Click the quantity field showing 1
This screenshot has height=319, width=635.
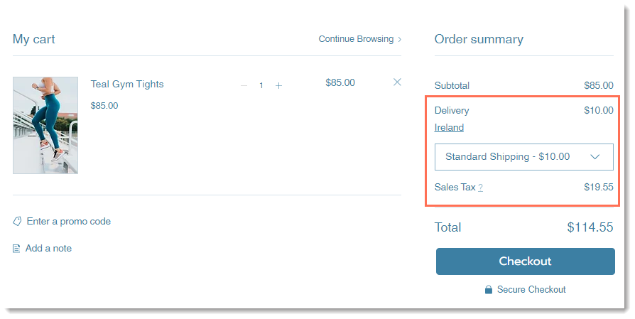261,85
